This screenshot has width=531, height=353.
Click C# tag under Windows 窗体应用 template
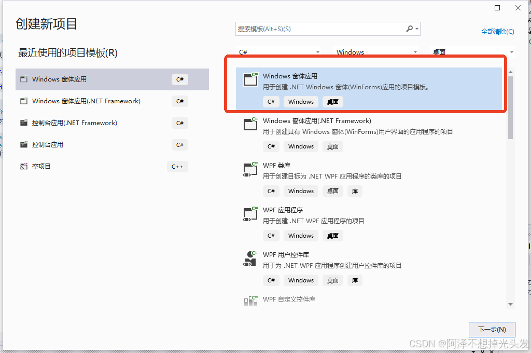point(271,102)
